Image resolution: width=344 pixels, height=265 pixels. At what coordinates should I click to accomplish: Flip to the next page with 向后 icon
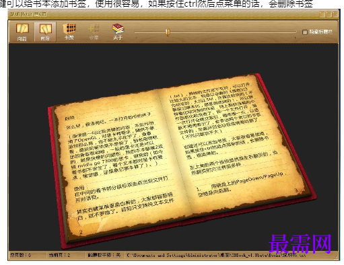pos(45,32)
